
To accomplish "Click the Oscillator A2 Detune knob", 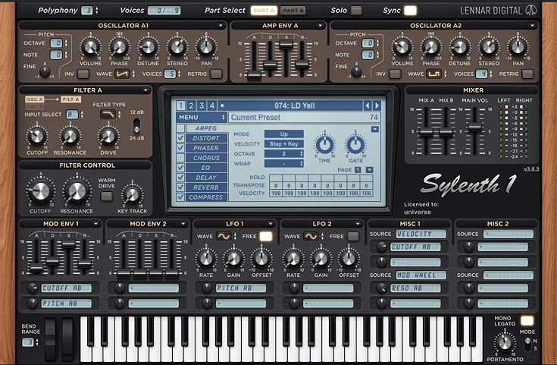I will pyautogui.click(x=460, y=47).
